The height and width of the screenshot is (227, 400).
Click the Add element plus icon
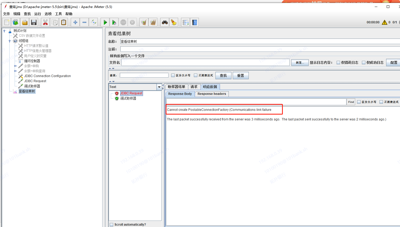(75, 22)
